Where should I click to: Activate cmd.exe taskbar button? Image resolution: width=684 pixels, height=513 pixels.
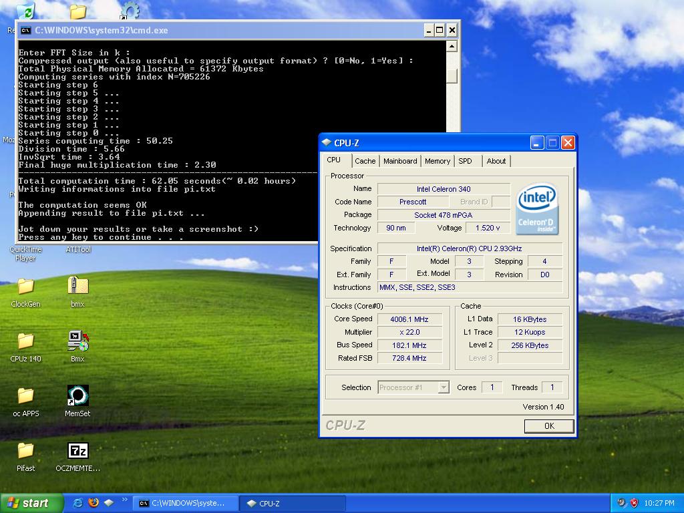click(x=186, y=503)
